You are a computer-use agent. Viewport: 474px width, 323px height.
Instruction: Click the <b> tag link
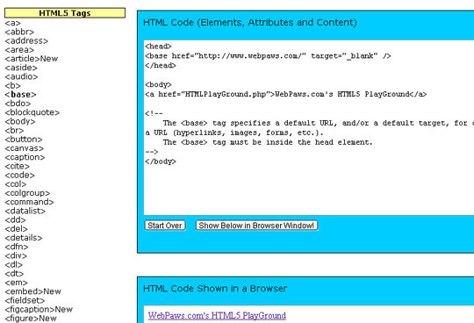click(12, 85)
